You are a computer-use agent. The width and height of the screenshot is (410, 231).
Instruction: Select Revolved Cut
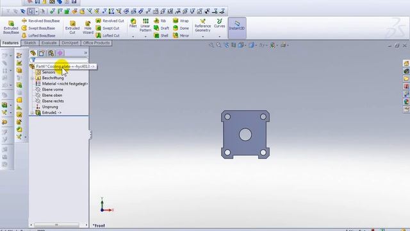110,21
